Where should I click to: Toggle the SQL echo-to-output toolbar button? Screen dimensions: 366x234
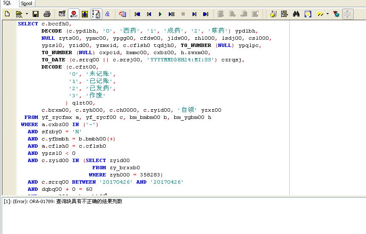point(96,14)
